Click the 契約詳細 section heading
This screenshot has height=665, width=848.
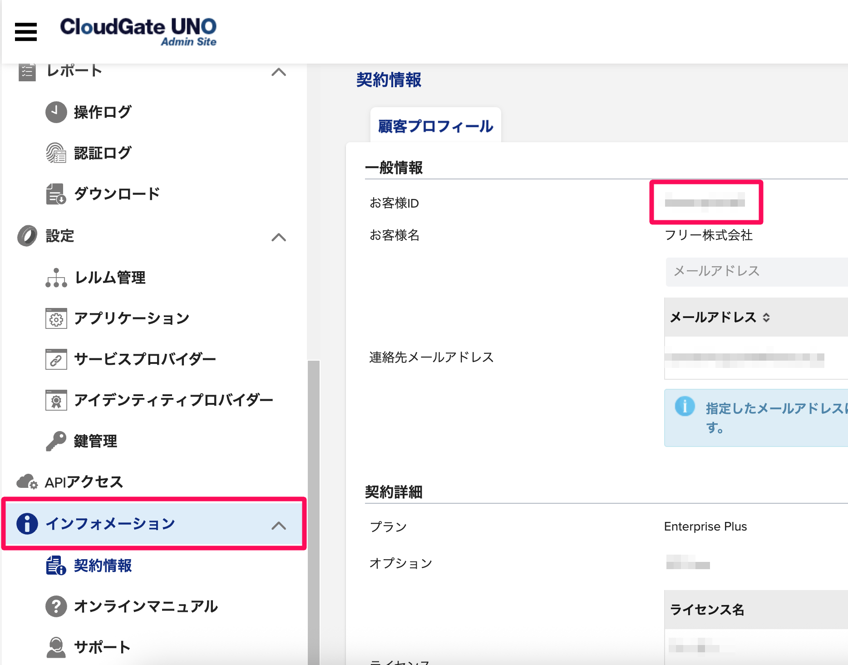(x=394, y=492)
